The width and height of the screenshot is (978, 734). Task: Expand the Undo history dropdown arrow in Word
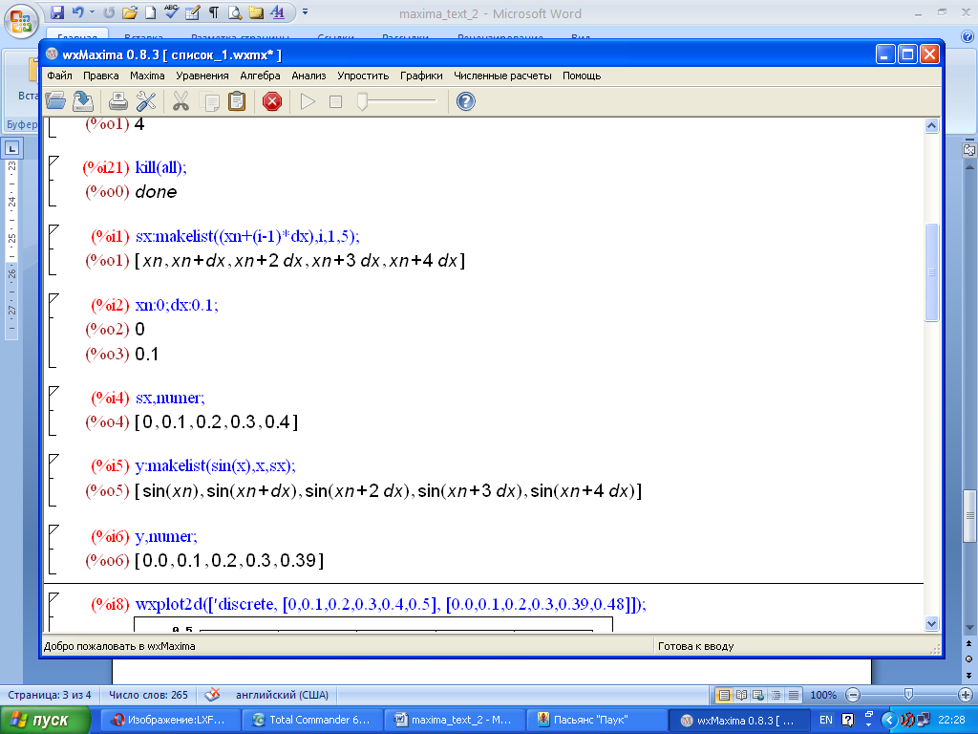[92, 11]
